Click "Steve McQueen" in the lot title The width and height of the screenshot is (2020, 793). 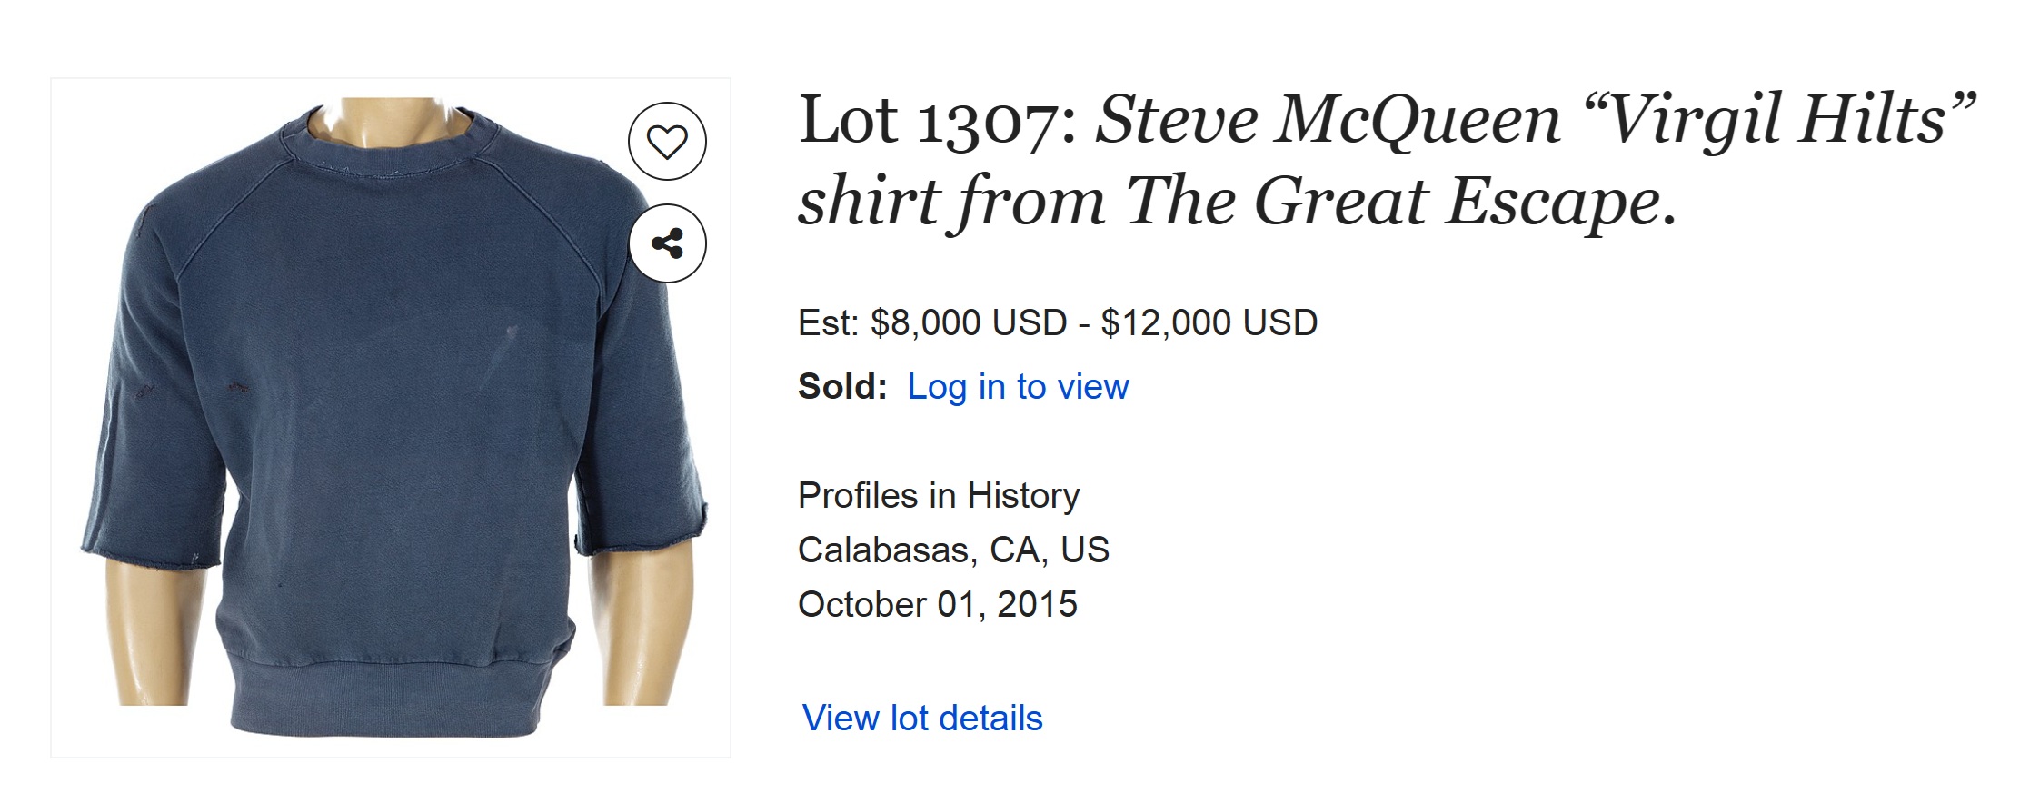click(1327, 120)
